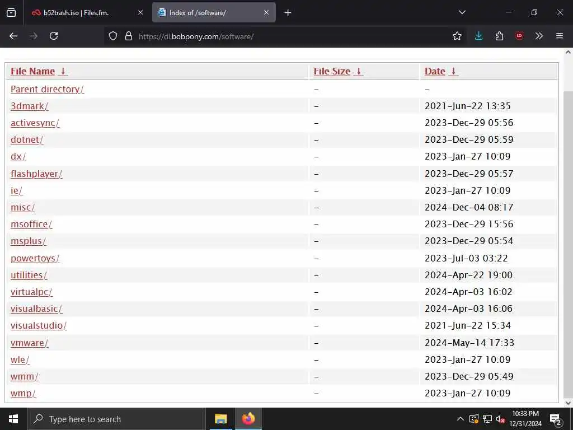
Task: Click descending arrow next to File Name
Action: tap(63, 71)
